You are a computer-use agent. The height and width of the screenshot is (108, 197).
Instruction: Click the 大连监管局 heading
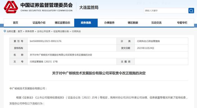[89, 8]
